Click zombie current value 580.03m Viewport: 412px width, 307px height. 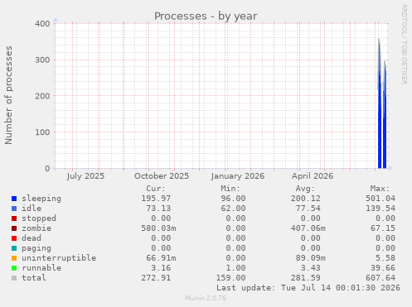pyautogui.click(x=158, y=228)
